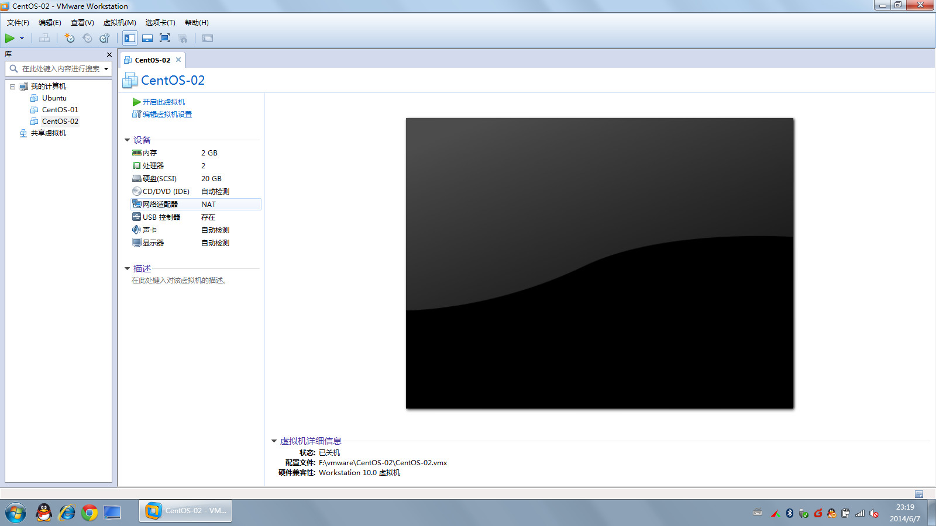Select the USB 控制器 device row

195,217
